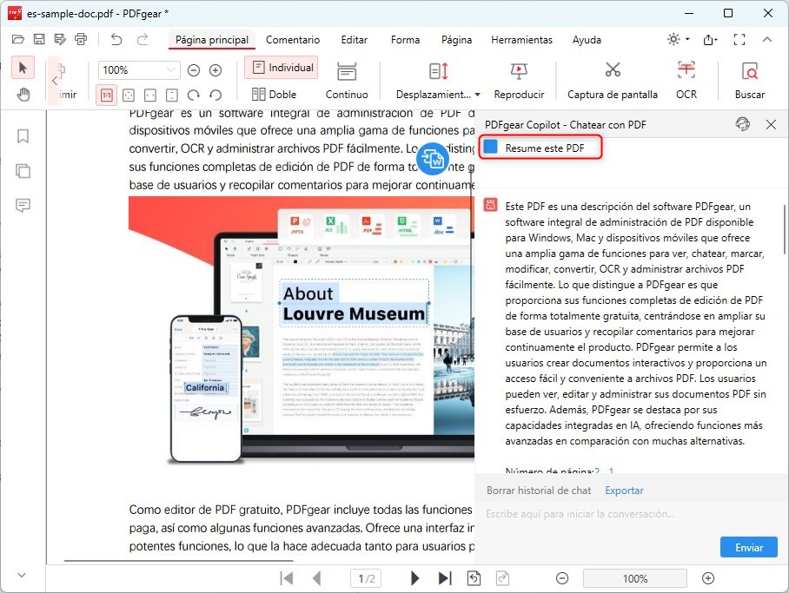This screenshot has width=789, height=593.
Task: Activate the hand pan tool
Action: click(x=23, y=94)
